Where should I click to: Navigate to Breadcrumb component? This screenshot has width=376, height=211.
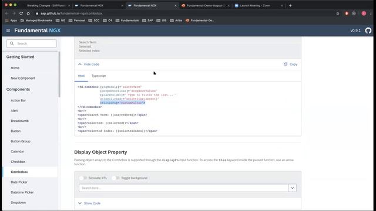[19, 121]
